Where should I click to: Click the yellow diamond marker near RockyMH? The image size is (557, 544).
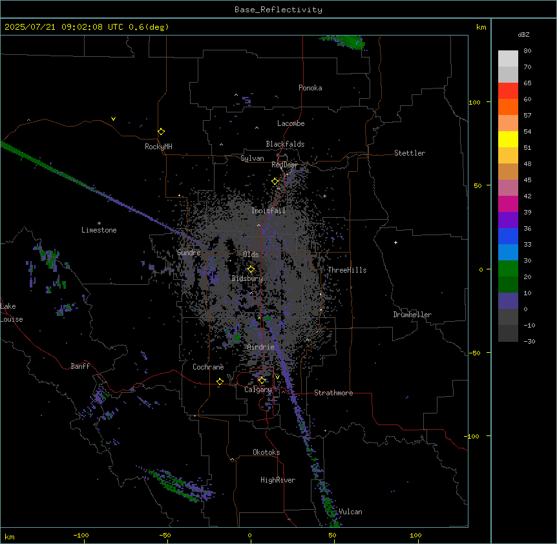click(x=162, y=132)
